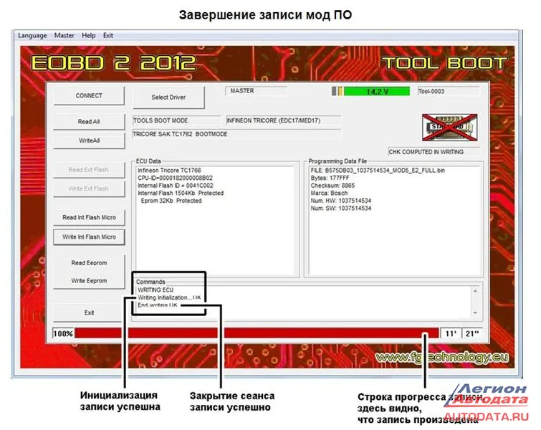Image resolution: width=541 pixels, height=430 pixels.
Task: Select the 'WRITING ECU' command line
Action: pos(155,290)
